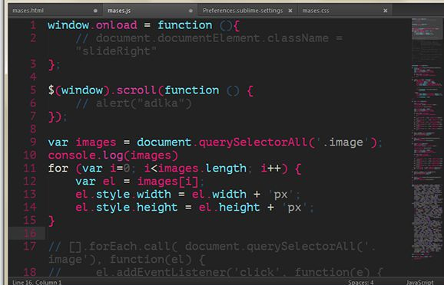Image resolution: width=444 pixels, height=285 pixels.
Task: Click line number 9 in the gutter
Action: pyautogui.click(x=33, y=142)
